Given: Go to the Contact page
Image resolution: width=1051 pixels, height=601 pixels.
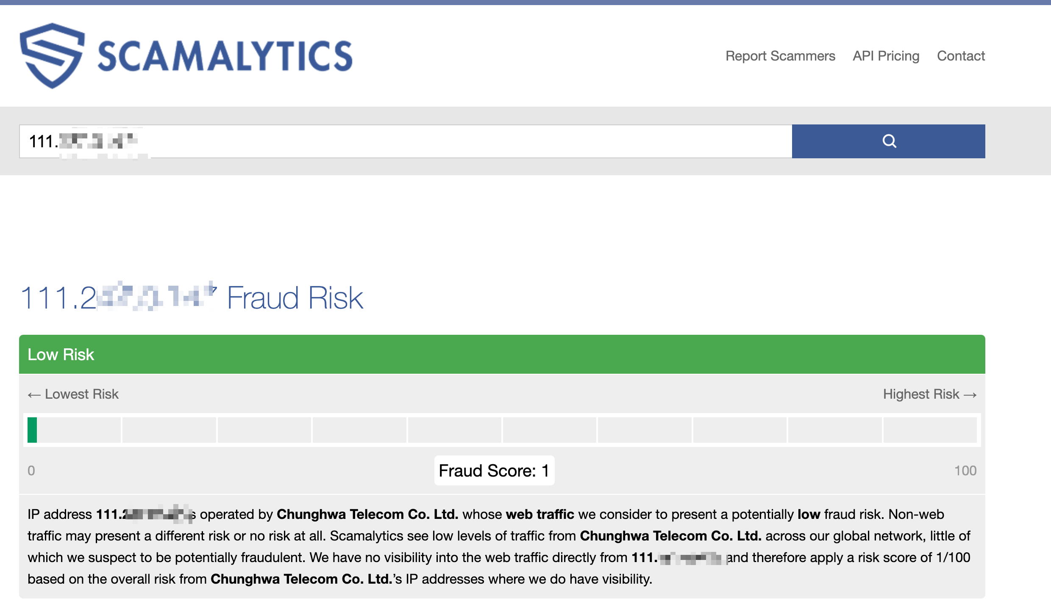Looking at the screenshot, I should click(961, 56).
